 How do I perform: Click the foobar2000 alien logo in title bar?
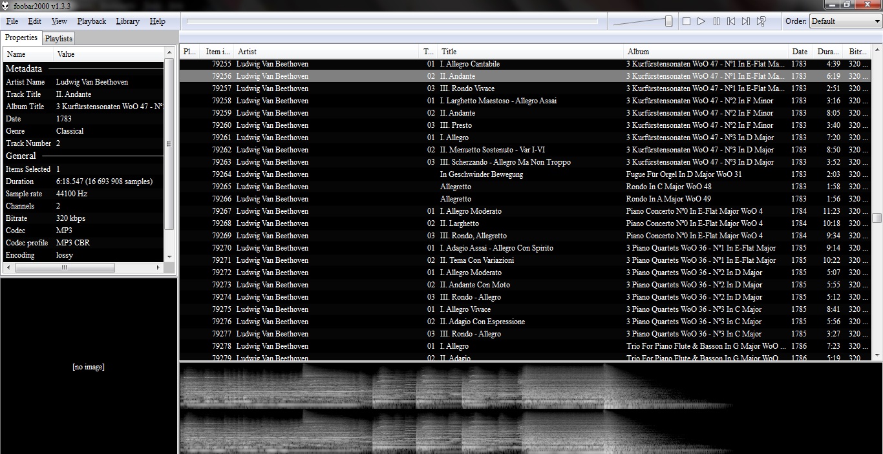[x=6, y=5]
